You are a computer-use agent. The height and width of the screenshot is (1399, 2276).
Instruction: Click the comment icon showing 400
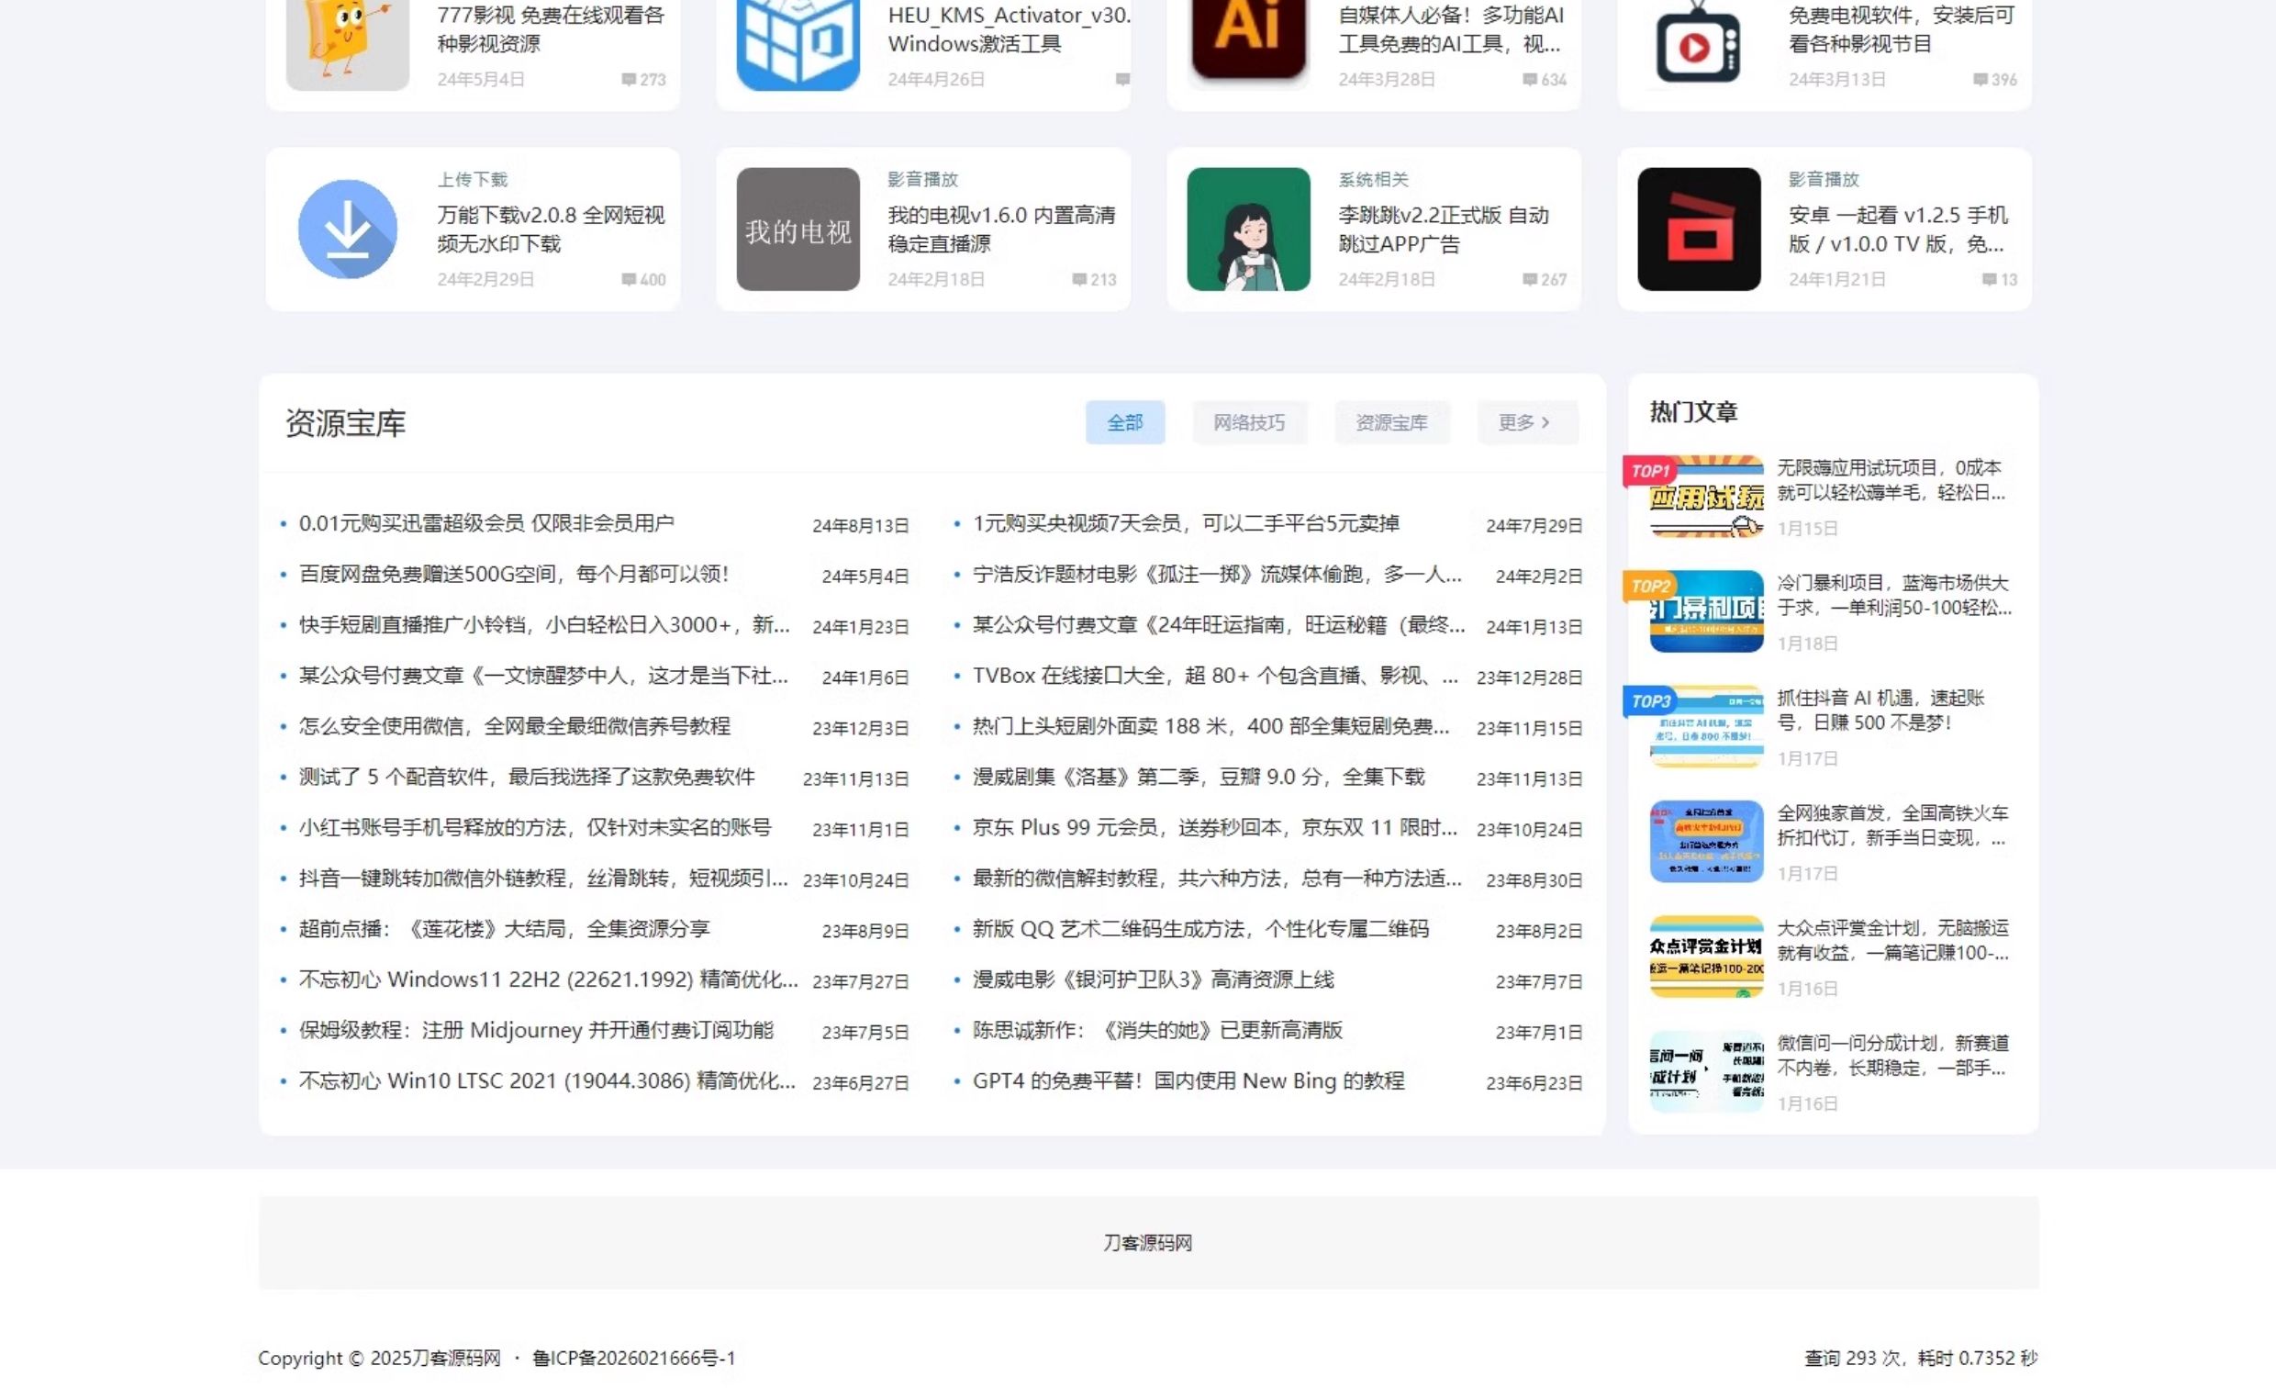click(629, 279)
